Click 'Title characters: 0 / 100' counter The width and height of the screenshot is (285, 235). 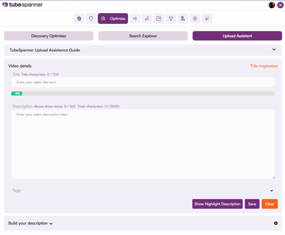tap(40, 74)
